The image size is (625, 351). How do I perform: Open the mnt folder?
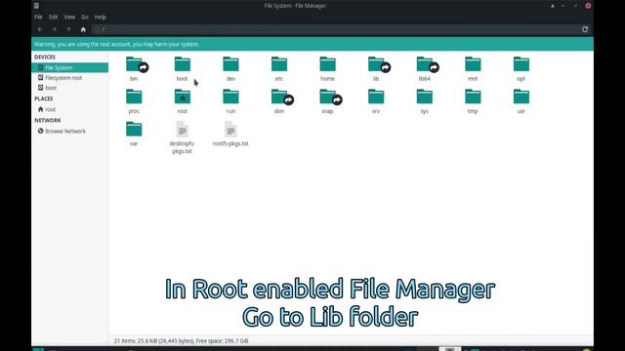pyautogui.click(x=473, y=64)
